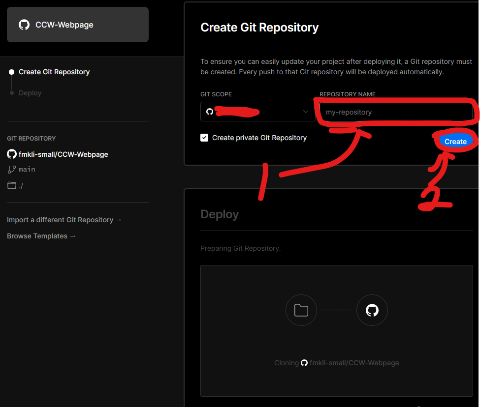The width and height of the screenshot is (480, 407).
Task: Open the Git Scope dropdown
Action: [x=258, y=112]
